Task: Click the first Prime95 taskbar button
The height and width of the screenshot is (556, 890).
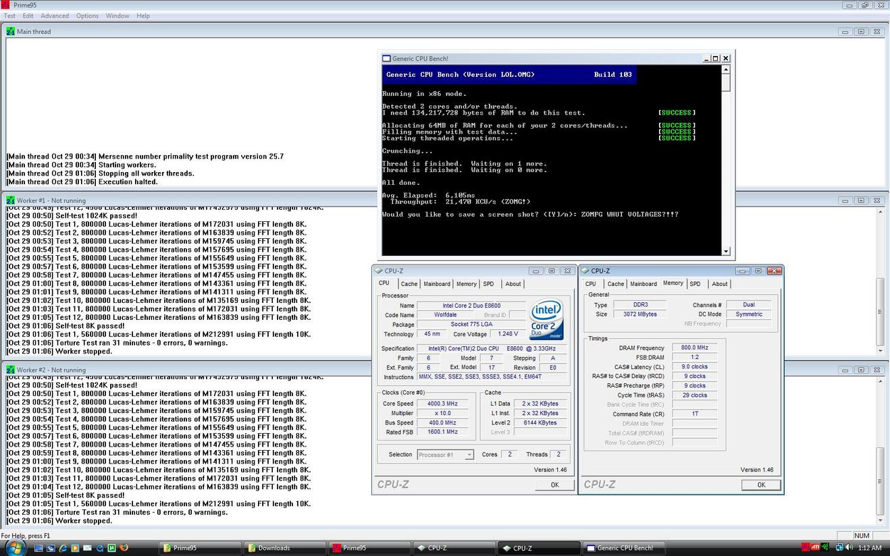Action: tap(199, 548)
